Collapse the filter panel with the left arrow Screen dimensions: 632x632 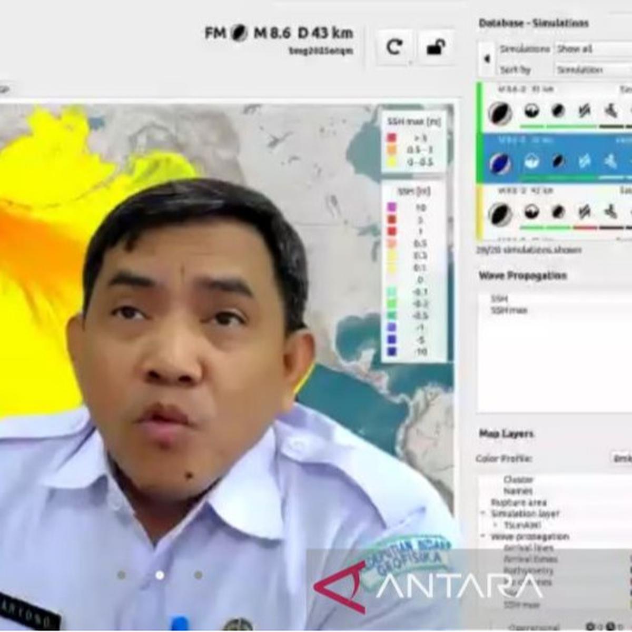[487, 59]
